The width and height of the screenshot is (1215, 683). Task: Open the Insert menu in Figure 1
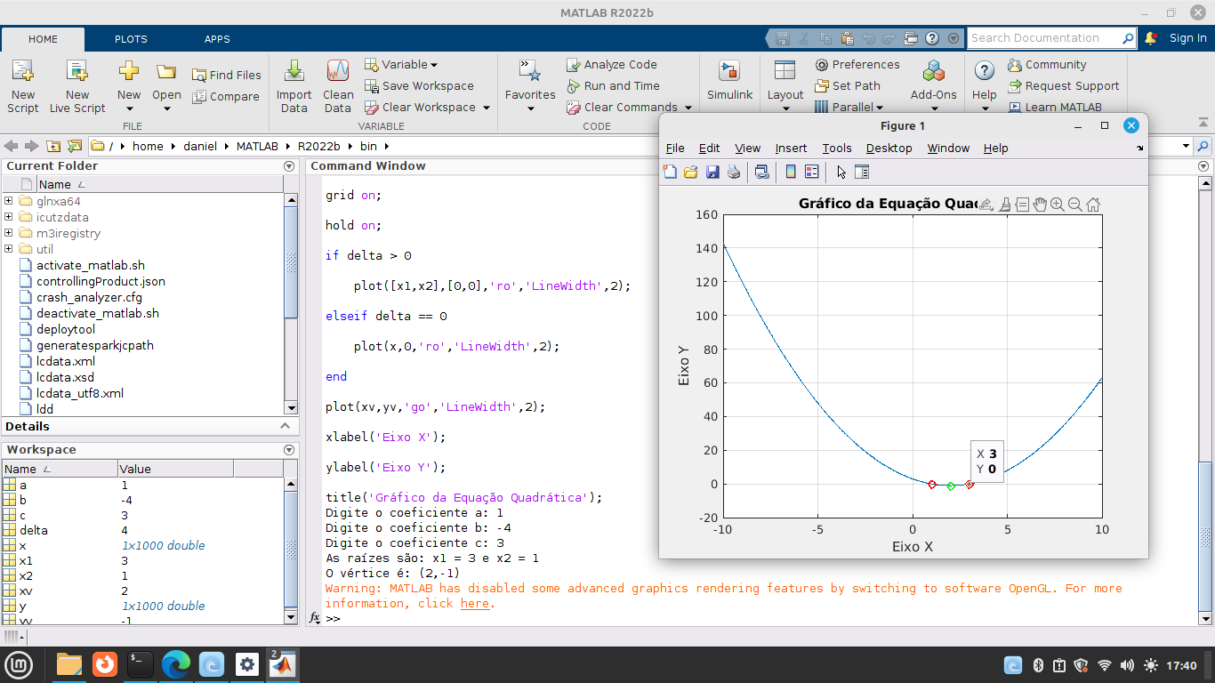791,149
